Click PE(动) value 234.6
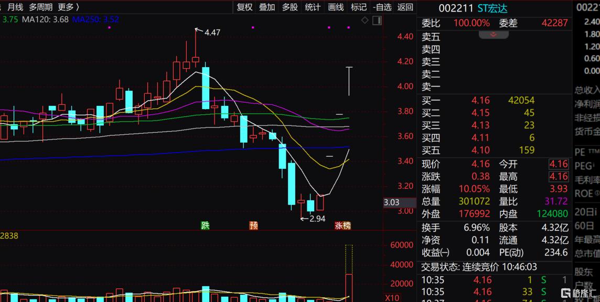 (556, 252)
